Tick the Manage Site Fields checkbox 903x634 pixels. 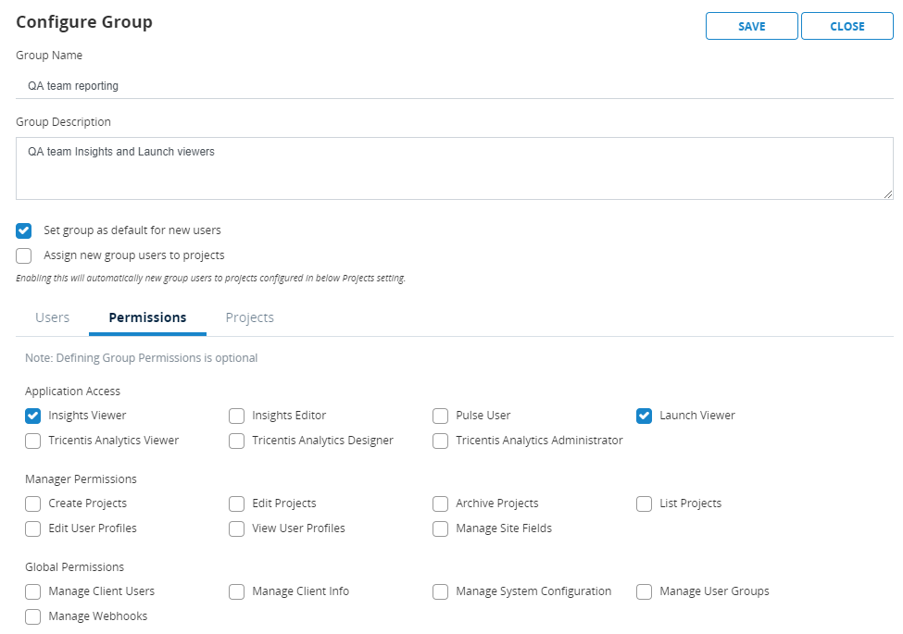[441, 528]
